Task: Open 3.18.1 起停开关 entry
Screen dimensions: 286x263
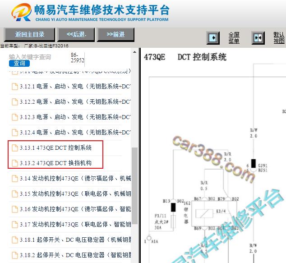Action: pos(75,240)
